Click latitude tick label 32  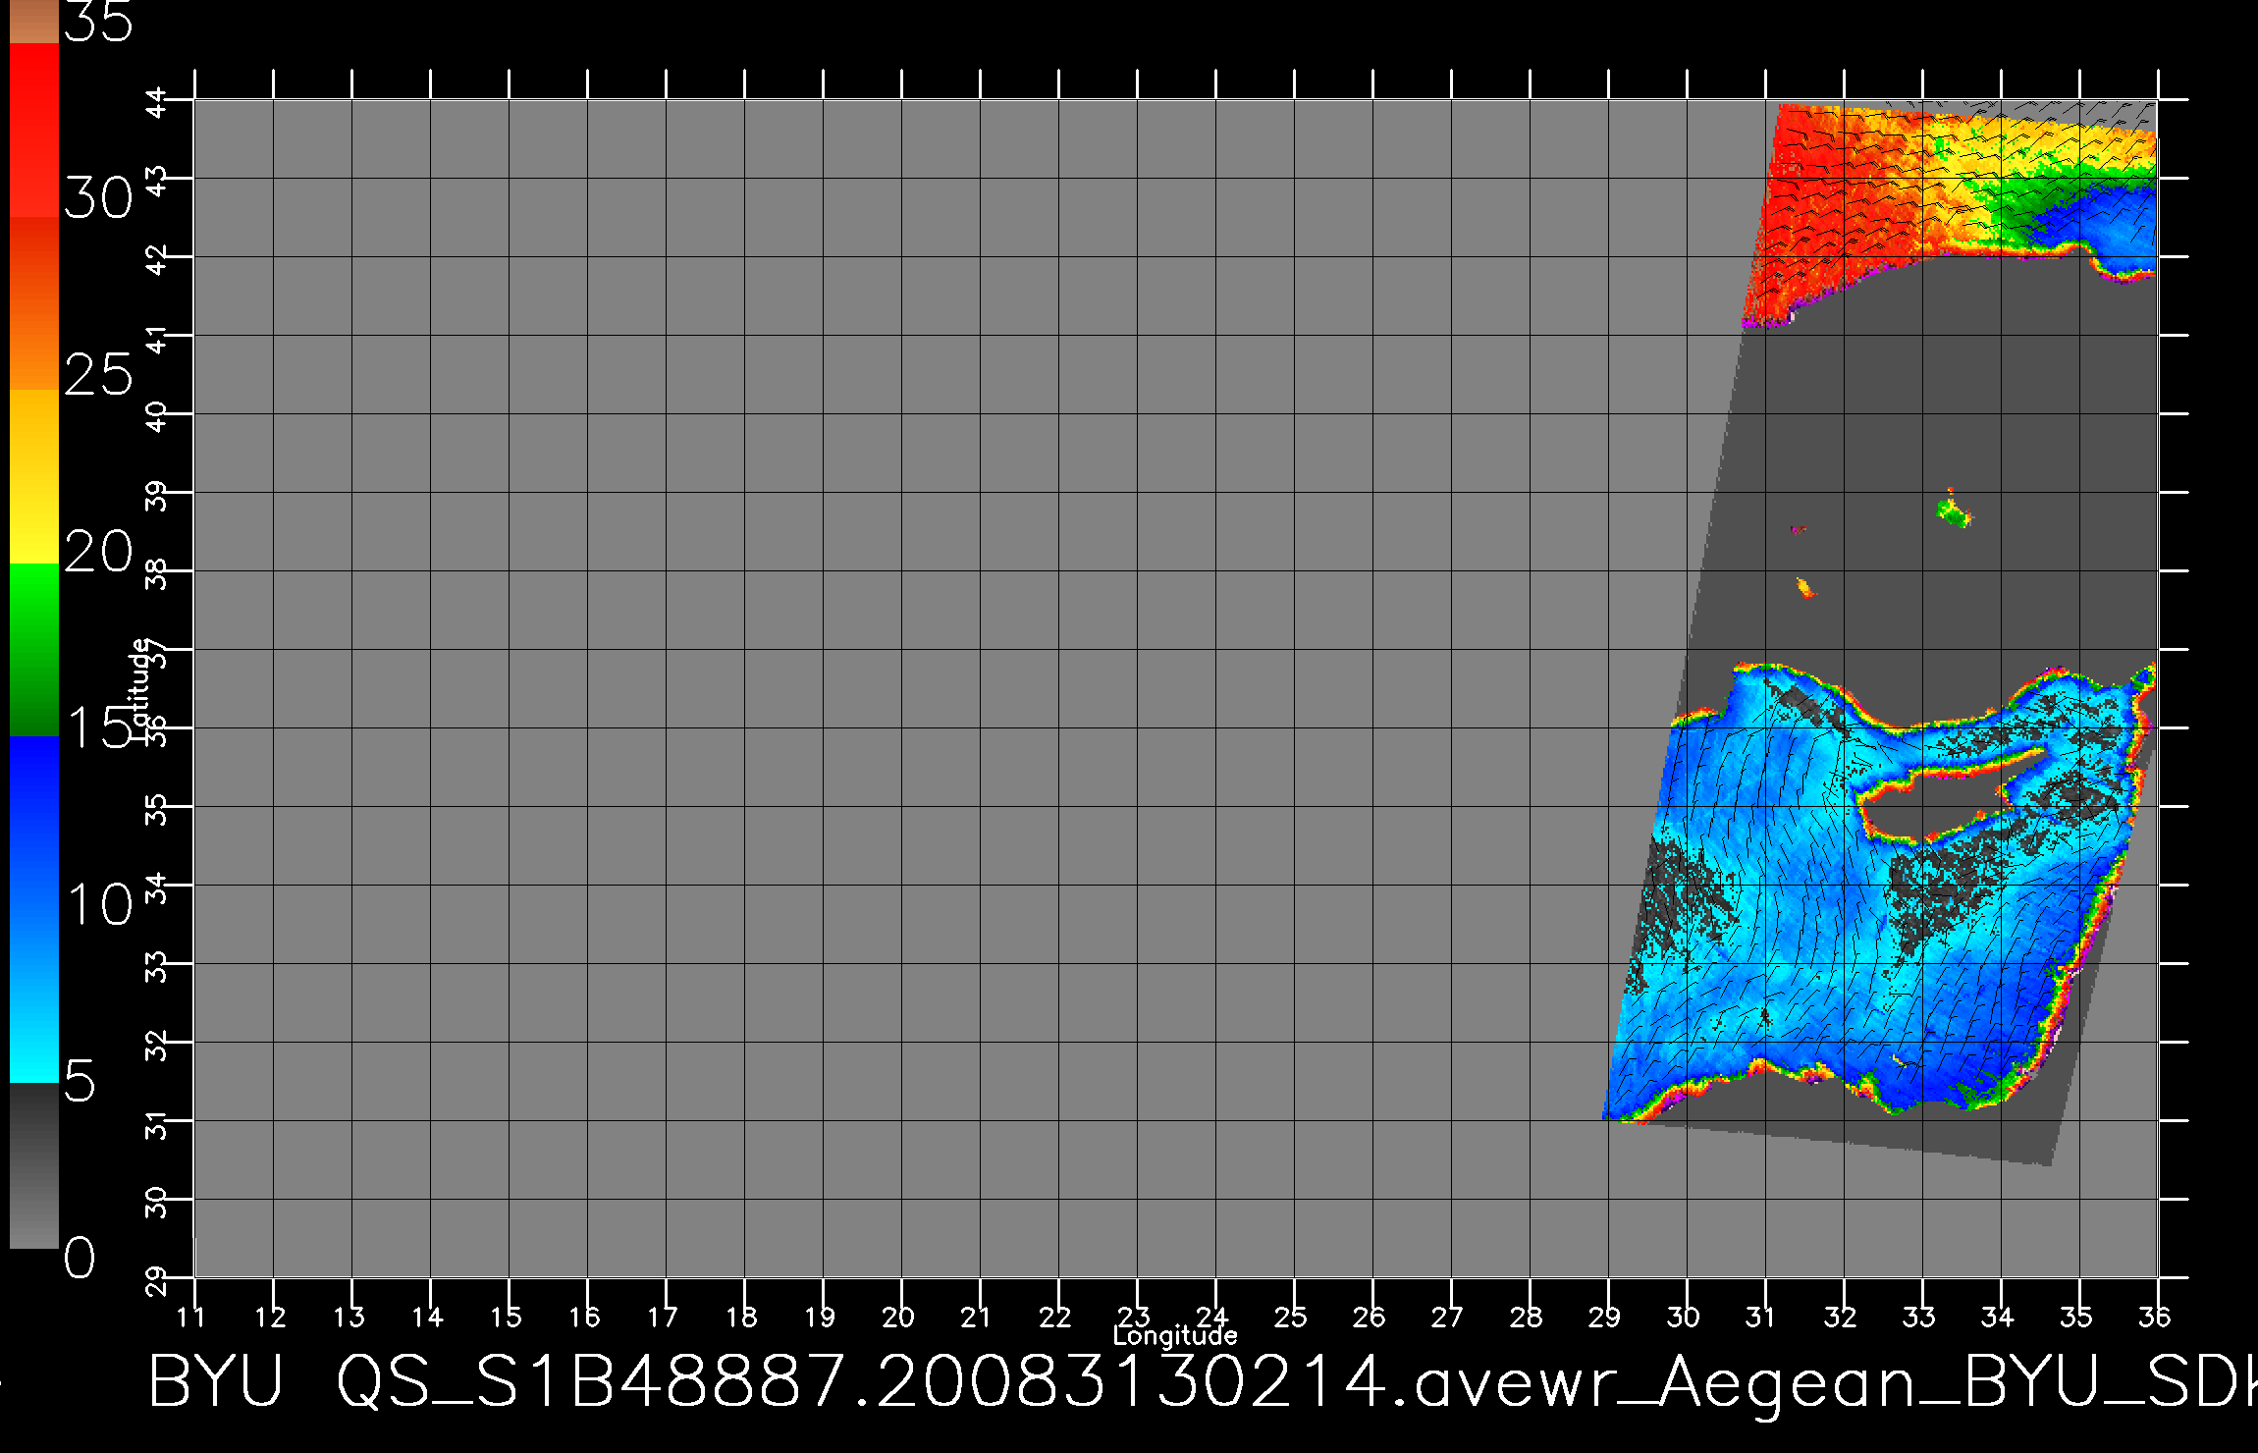coord(157,1047)
